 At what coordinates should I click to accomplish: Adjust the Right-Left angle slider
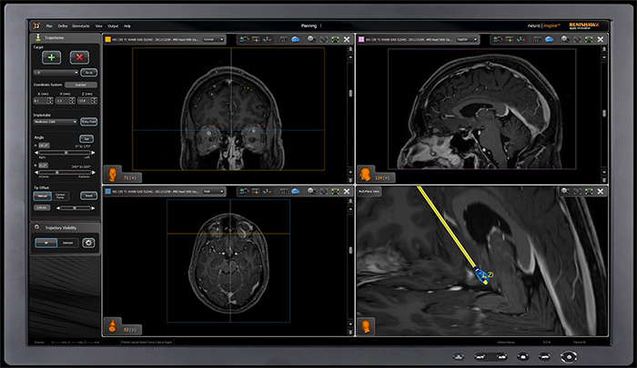point(65,152)
